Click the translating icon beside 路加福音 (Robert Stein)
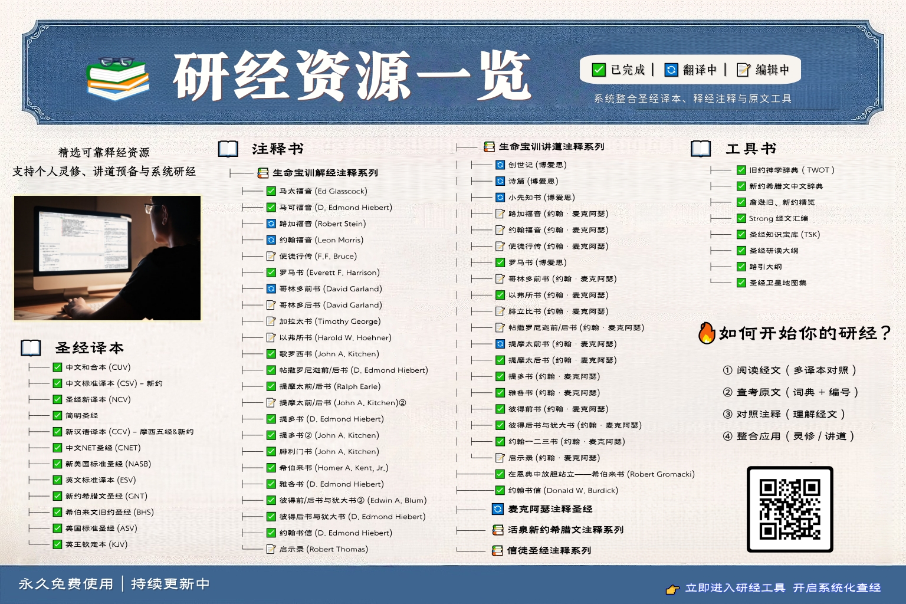 point(271,224)
